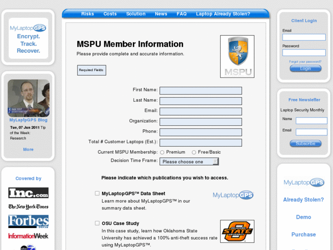Click the Encrypt. Track. Recover. tagline

pos(28,44)
